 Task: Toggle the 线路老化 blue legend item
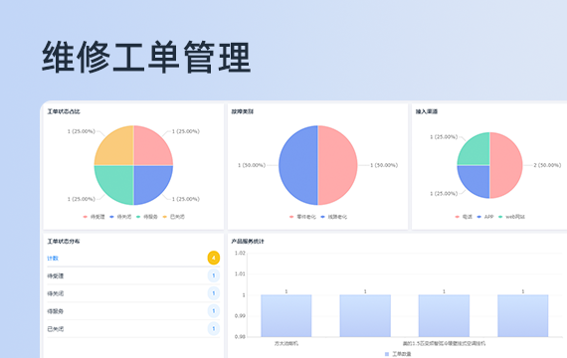334,217
